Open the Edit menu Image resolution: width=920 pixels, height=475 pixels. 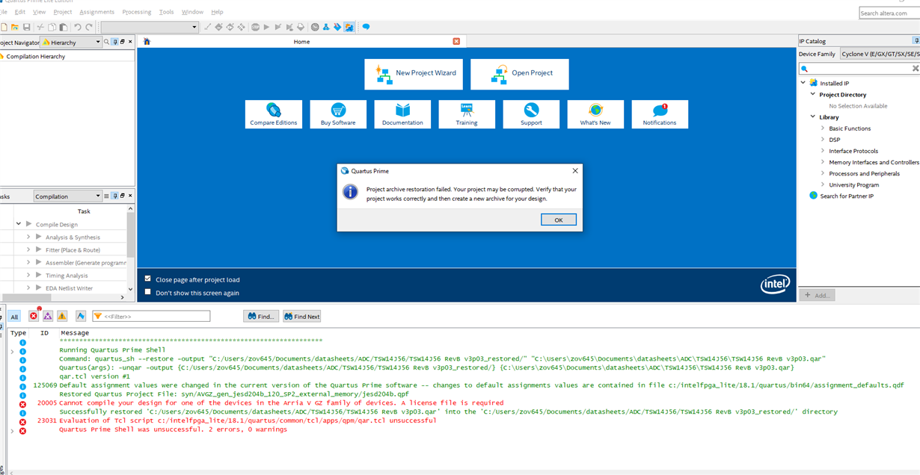coord(20,12)
